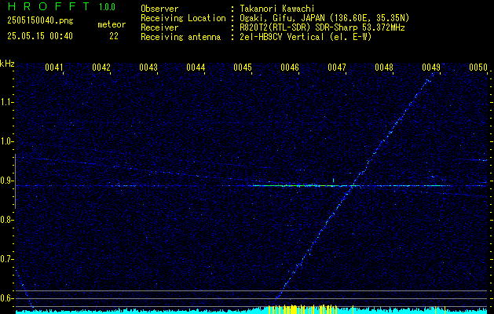This screenshot has width=494, height=314.
Task: Click the 0.9 kHz axis label
Action: (6, 181)
